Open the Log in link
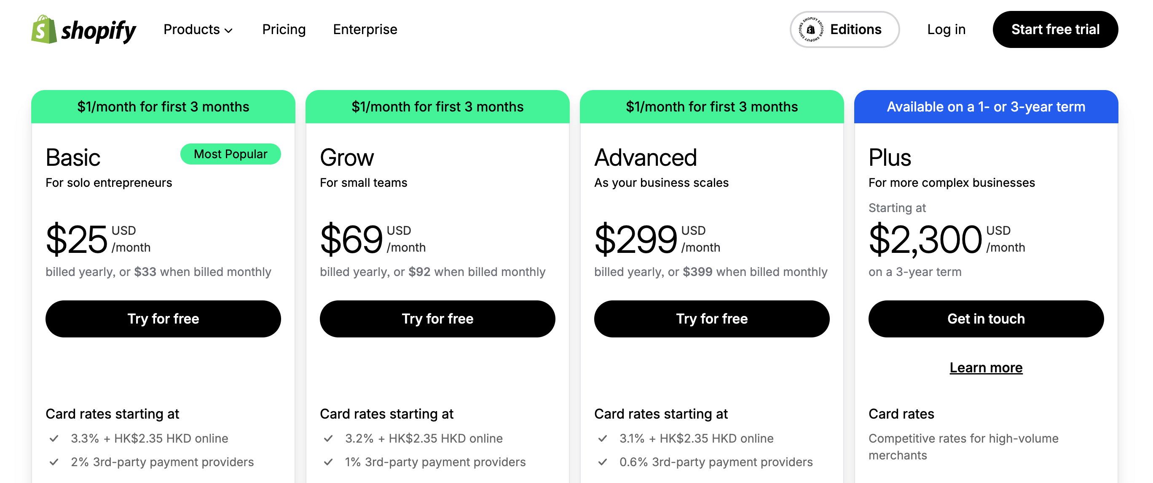 [x=946, y=29]
